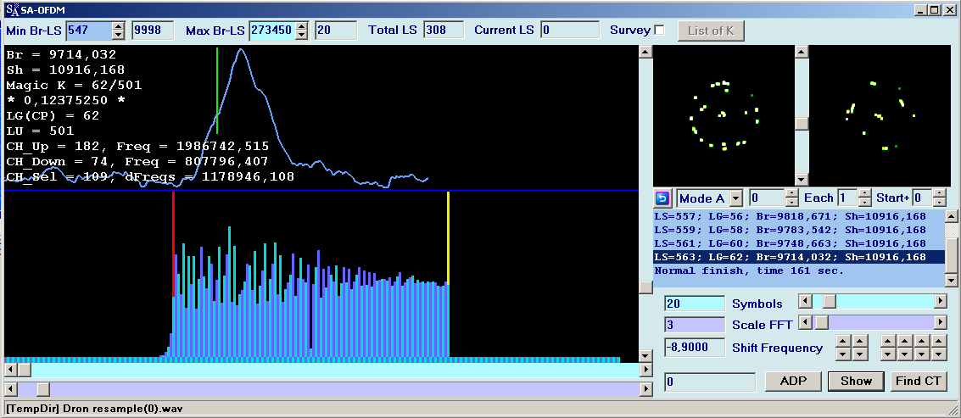
Task: Select the LS=561; LG=60 result row
Action: tap(799, 243)
